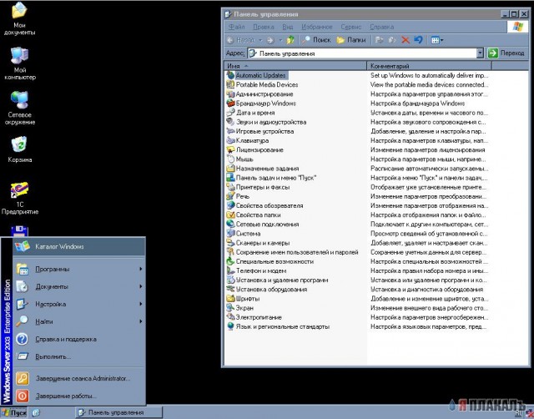This screenshot has height=419, width=534.
Task: Open Клавиатура item
Action: pos(248,140)
